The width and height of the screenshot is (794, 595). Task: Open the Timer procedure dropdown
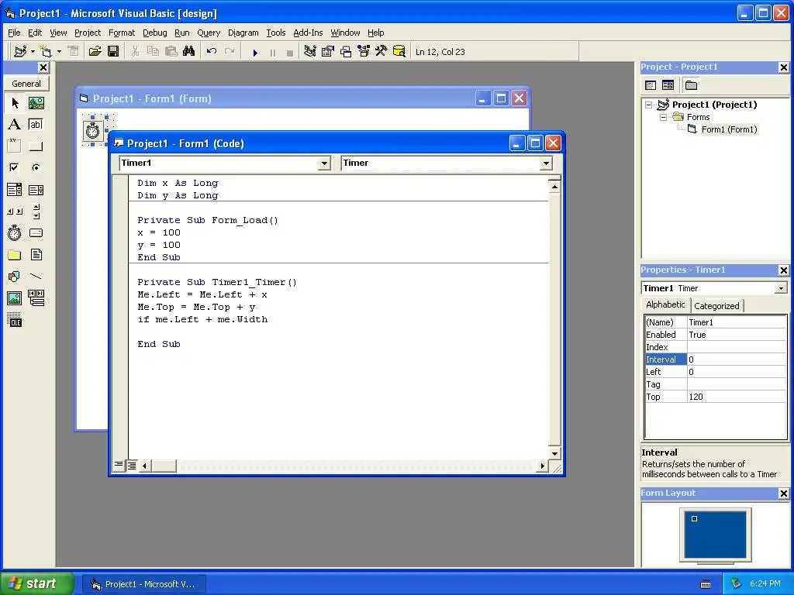546,163
